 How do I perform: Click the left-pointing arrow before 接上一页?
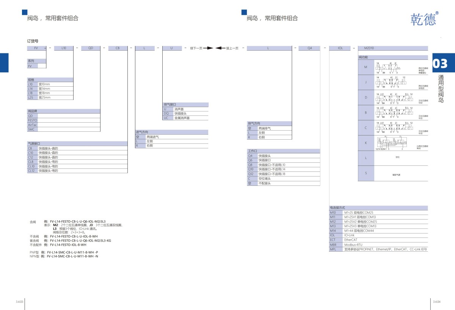[x=220, y=48]
